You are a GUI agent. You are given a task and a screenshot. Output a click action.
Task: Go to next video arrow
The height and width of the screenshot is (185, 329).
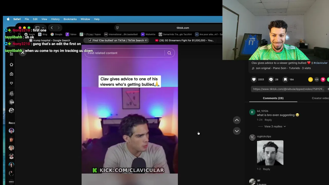click(237, 131)
